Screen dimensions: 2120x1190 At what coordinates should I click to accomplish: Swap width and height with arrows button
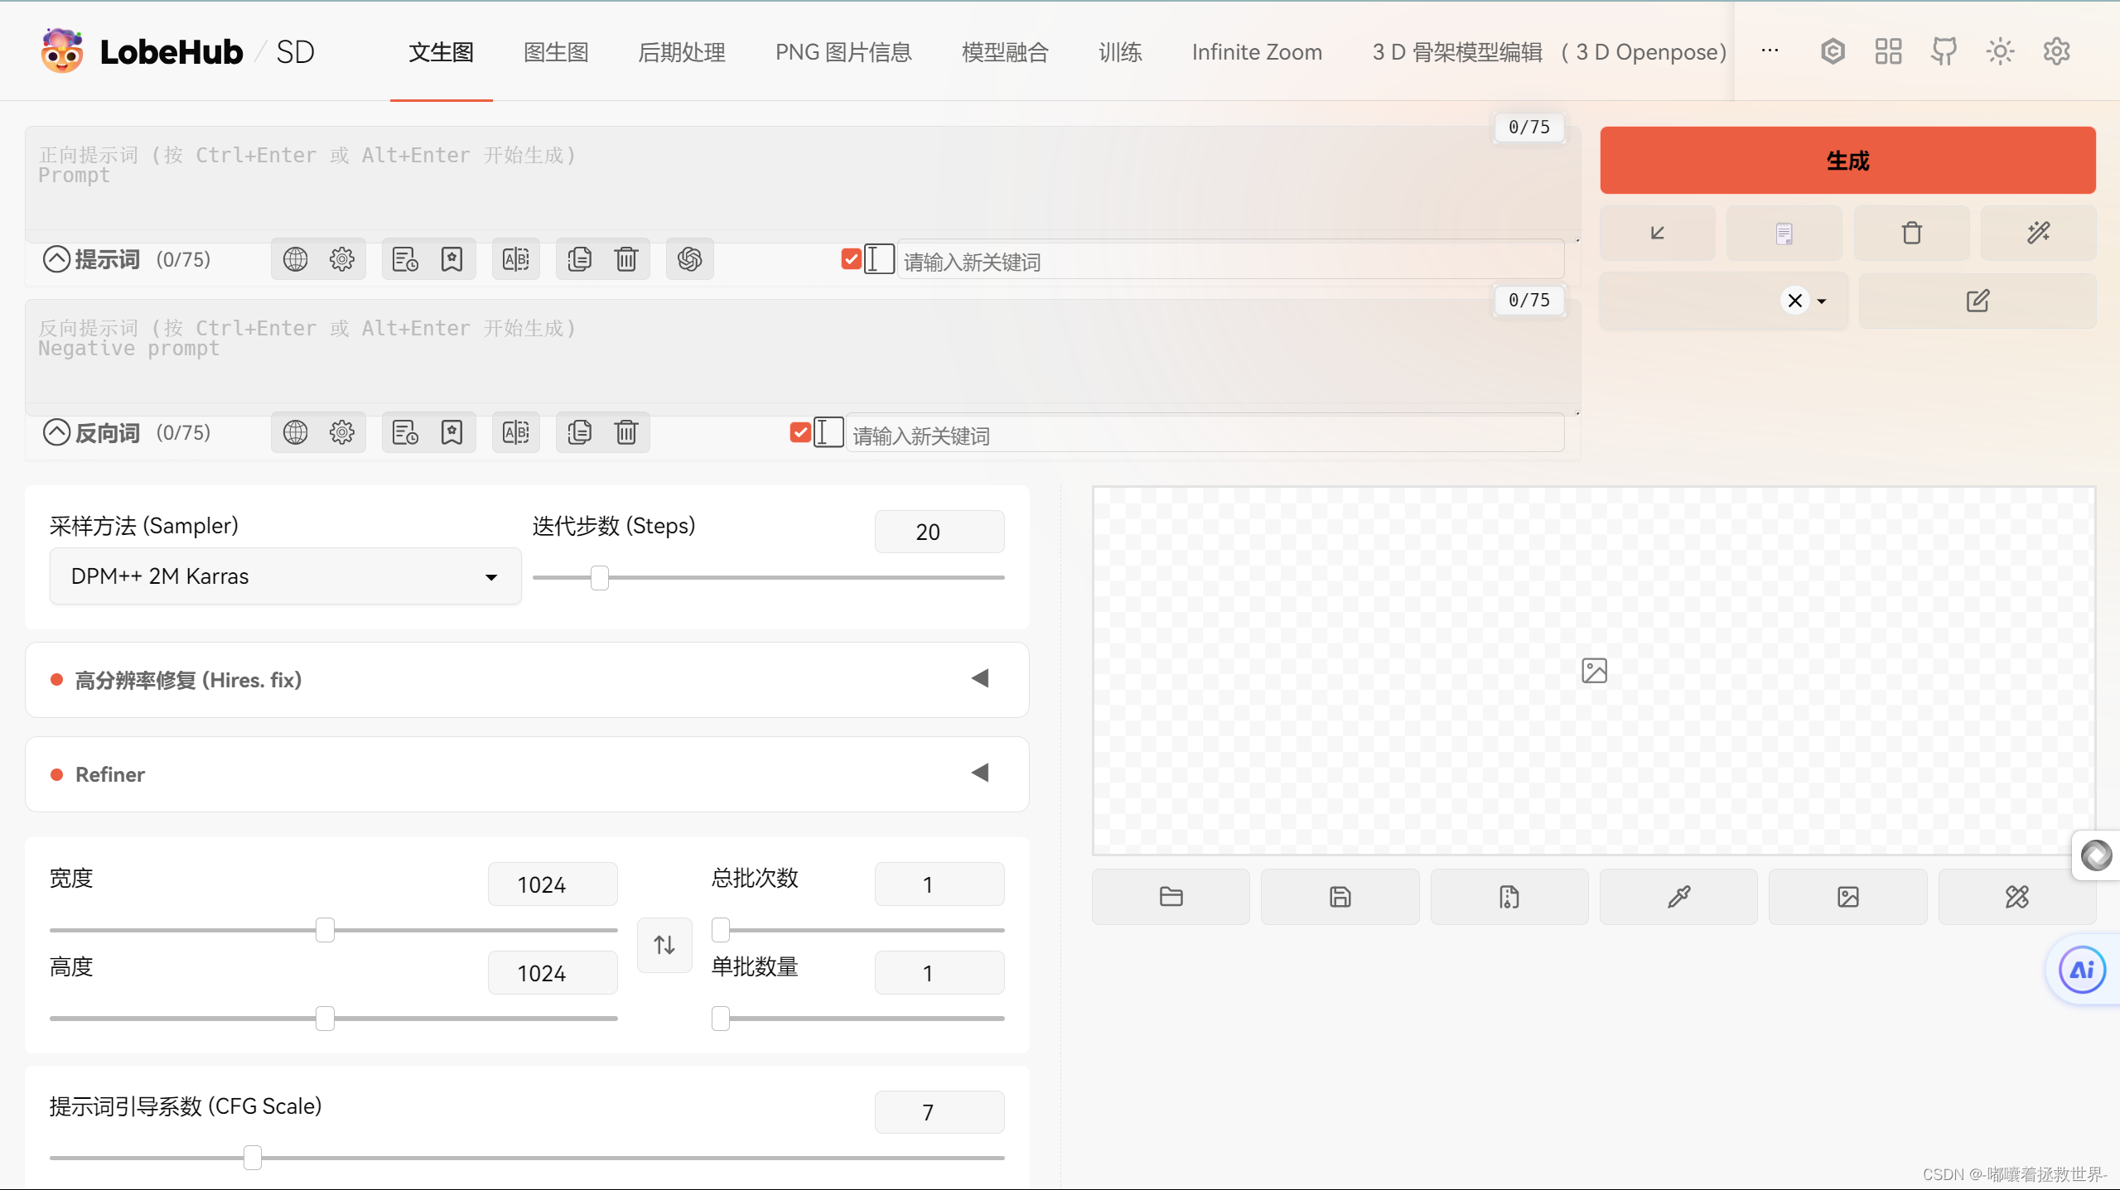(664, 945)
